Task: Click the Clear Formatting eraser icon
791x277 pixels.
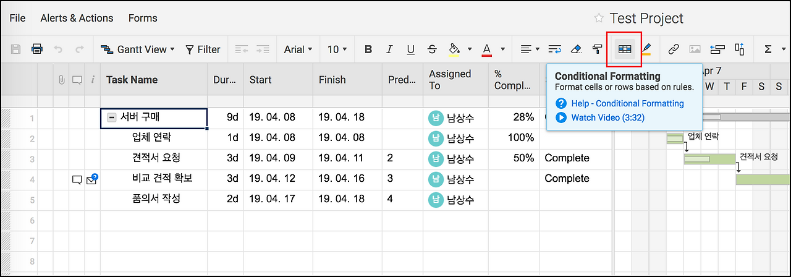Action: [576, 49]
